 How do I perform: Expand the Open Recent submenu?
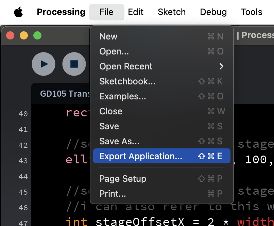click(162, 66)
